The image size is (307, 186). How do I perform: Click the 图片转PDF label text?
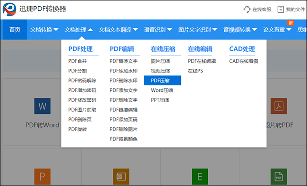coord(280,125)
